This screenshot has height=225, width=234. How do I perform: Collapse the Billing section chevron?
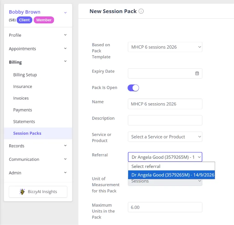point(65,61)
